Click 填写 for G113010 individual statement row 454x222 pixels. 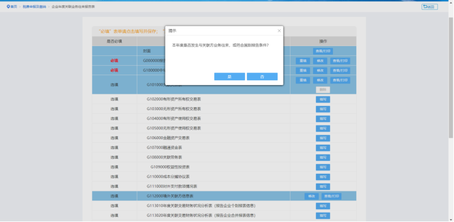[x=323, y=206]
